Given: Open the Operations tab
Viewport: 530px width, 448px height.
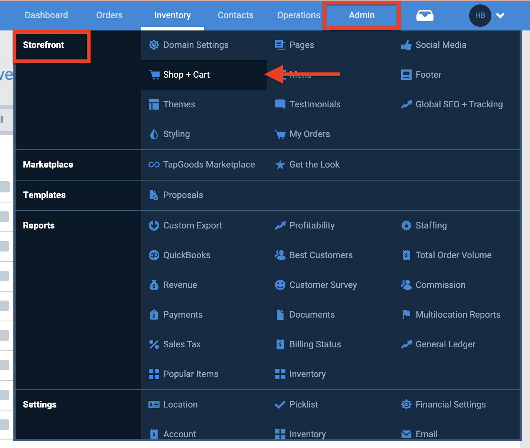Looking at the screenshot, I should 299,15.
